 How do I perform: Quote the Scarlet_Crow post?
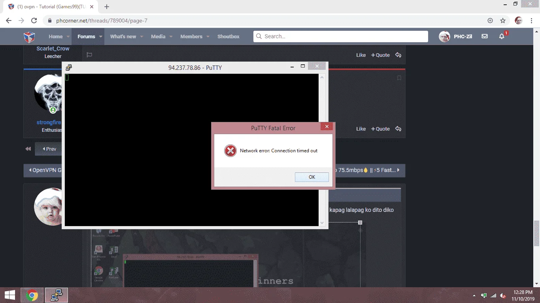tap(380, 55)
